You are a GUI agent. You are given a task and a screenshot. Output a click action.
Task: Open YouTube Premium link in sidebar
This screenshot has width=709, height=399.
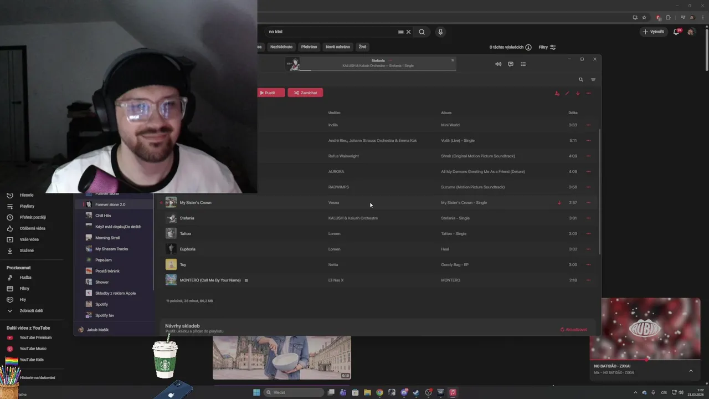(35, 337)
